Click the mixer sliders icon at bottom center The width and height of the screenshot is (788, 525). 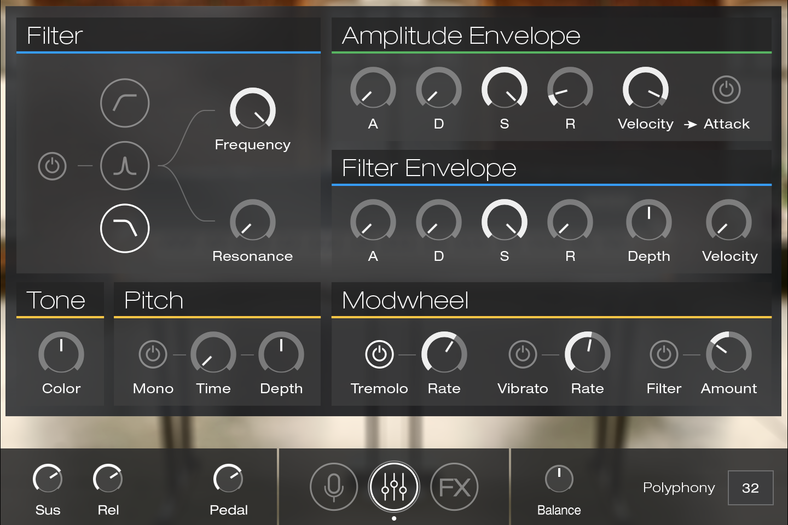click(x=394, y=486)
